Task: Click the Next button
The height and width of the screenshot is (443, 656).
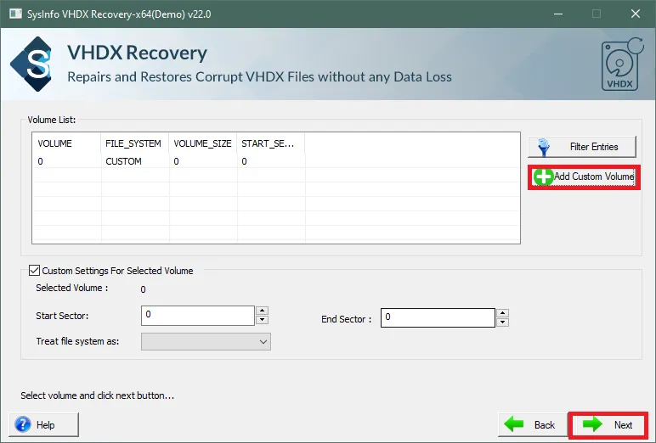Action: 608,425
